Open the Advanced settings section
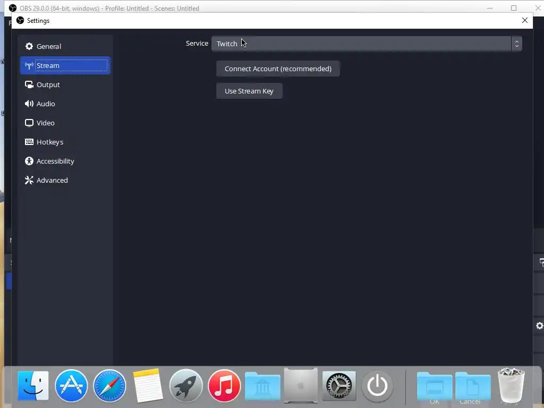The image size is (544, 408). coord(65,180)
